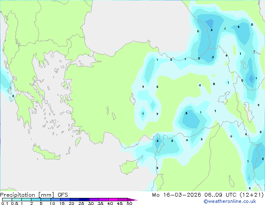Click the 45–50 mm legend swatch
Image resolution: width=265 pixels, height=205 pixels.
(x=123, y=200)
